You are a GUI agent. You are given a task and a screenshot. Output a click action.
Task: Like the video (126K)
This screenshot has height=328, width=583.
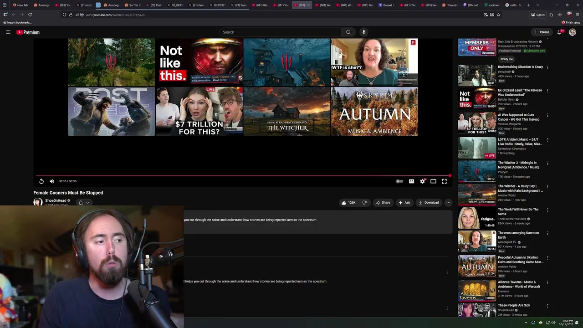click(x=348, y=203)
